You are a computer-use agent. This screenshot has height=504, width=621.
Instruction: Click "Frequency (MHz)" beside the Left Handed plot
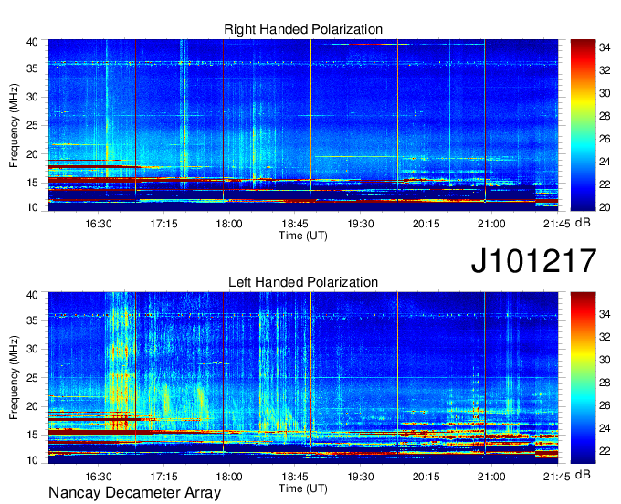click(x=14, y=378)
